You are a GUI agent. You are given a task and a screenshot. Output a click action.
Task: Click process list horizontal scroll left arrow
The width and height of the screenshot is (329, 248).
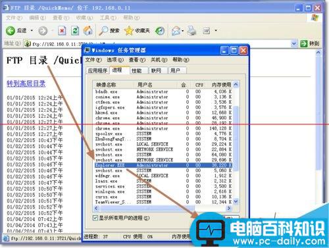coord(96,208)
